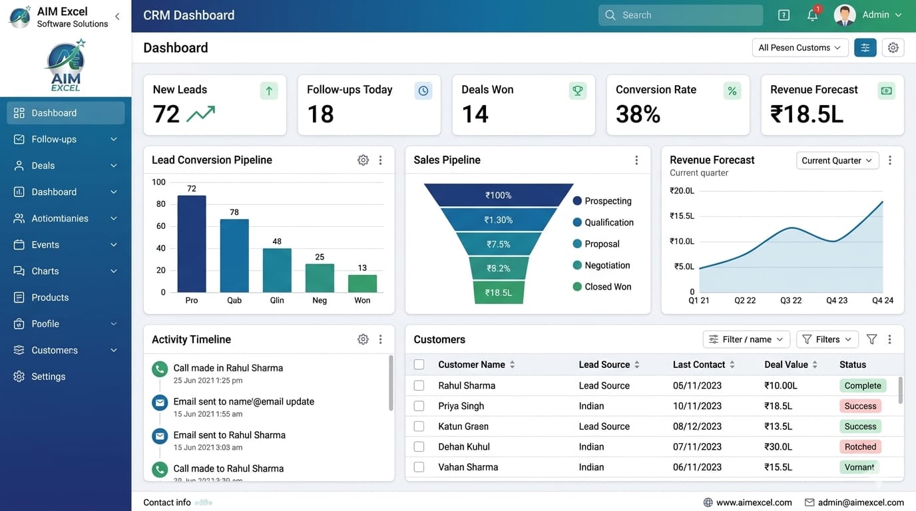Viewport: 916px width, 511px height.
Task: Click the Conversion Rate percent icon
Action: pyautogui.click(x=732, y=91)
